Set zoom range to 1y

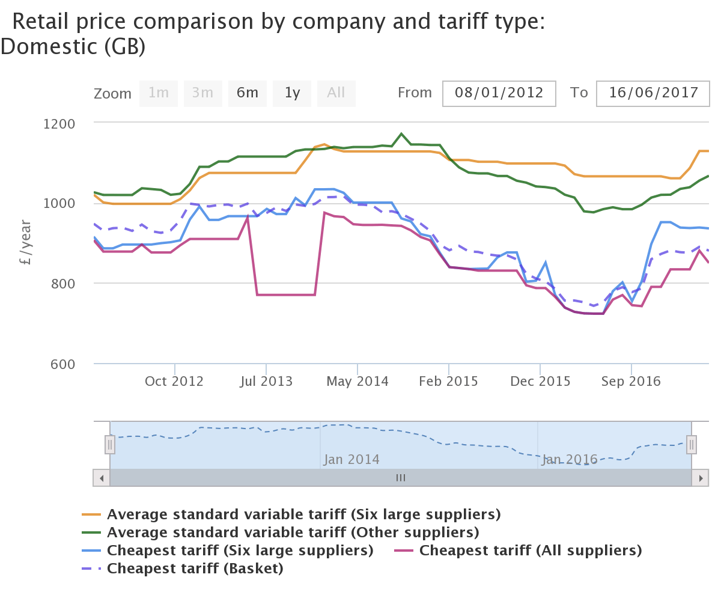[292, 93]
